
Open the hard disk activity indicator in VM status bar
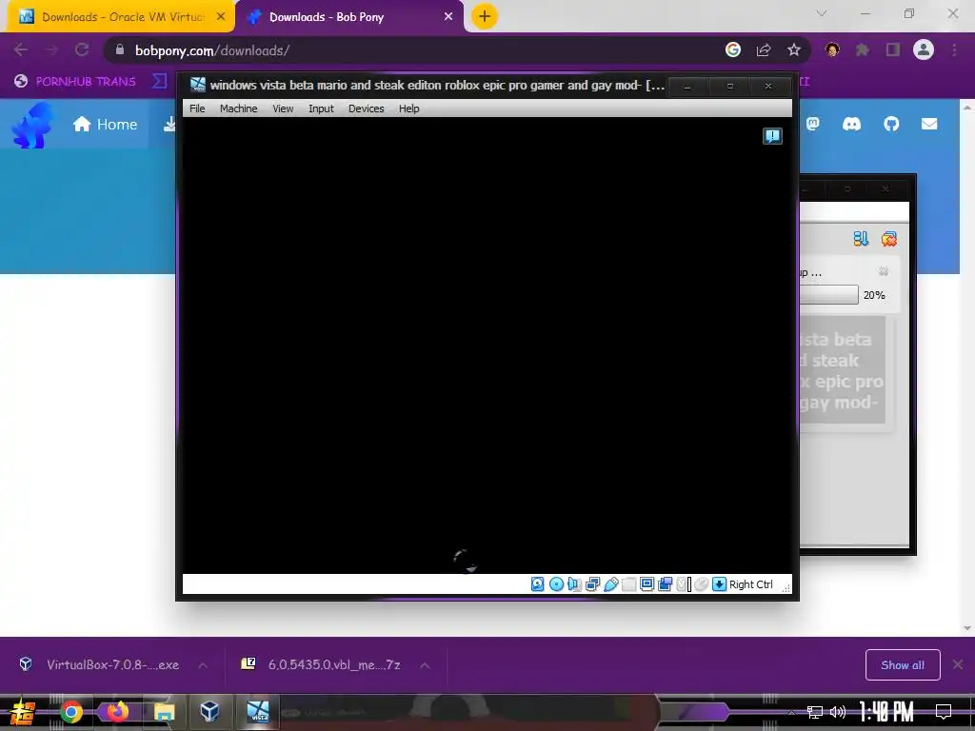pos(537,584)
